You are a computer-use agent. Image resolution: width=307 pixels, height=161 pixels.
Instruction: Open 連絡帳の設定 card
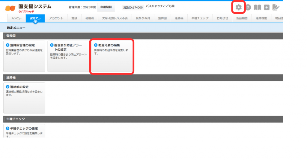point(24,98)
